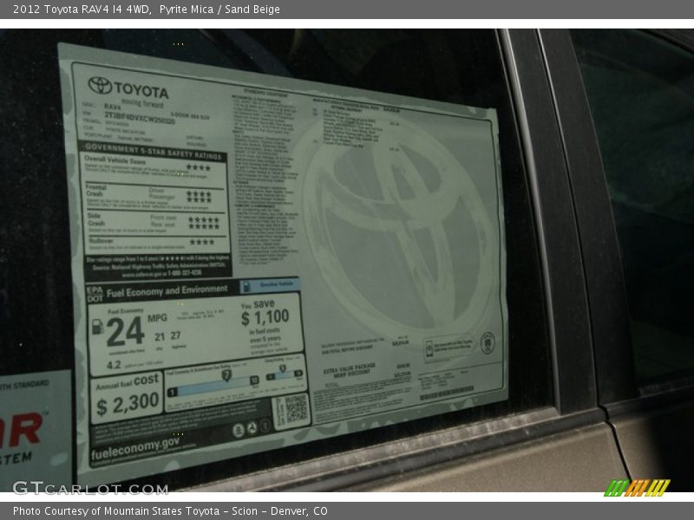
Task: Enable the Side Crash five-star rating
Action: [201, 222]
